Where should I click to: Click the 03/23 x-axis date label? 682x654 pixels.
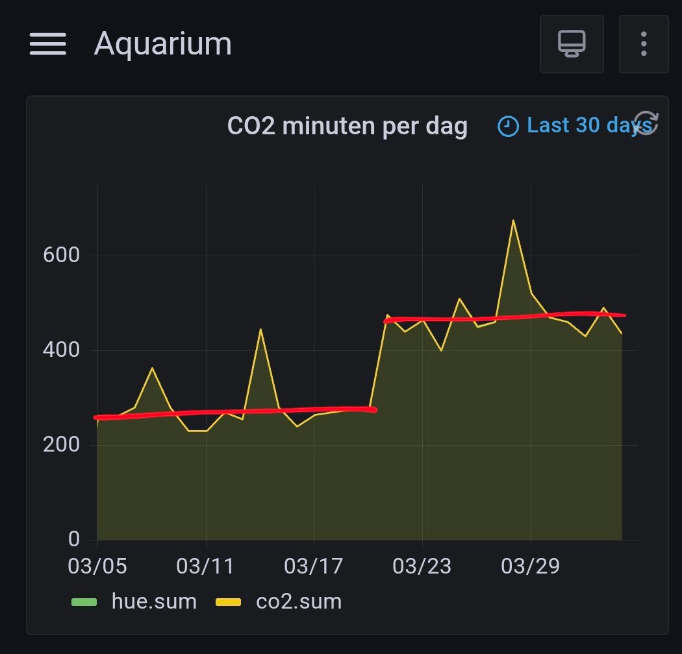(422, 566)
